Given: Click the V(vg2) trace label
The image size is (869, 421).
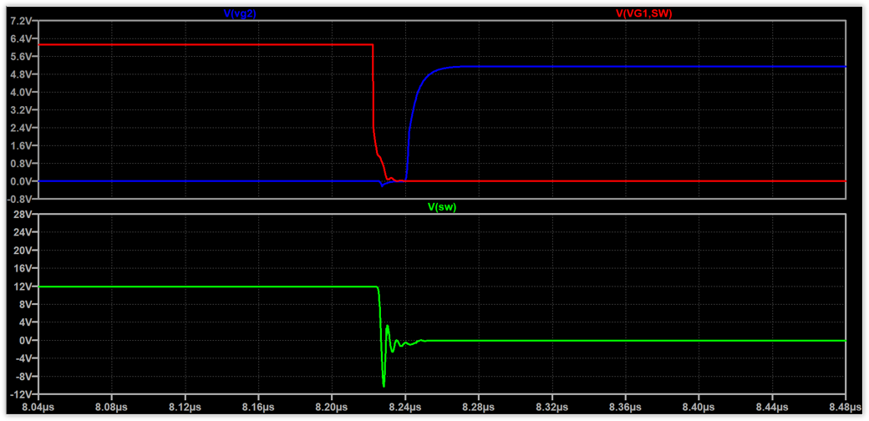Looking at the screenshot, I should coord(240,15).
